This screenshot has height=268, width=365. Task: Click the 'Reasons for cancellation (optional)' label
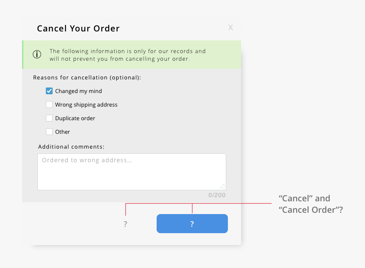tap(87, 78)
